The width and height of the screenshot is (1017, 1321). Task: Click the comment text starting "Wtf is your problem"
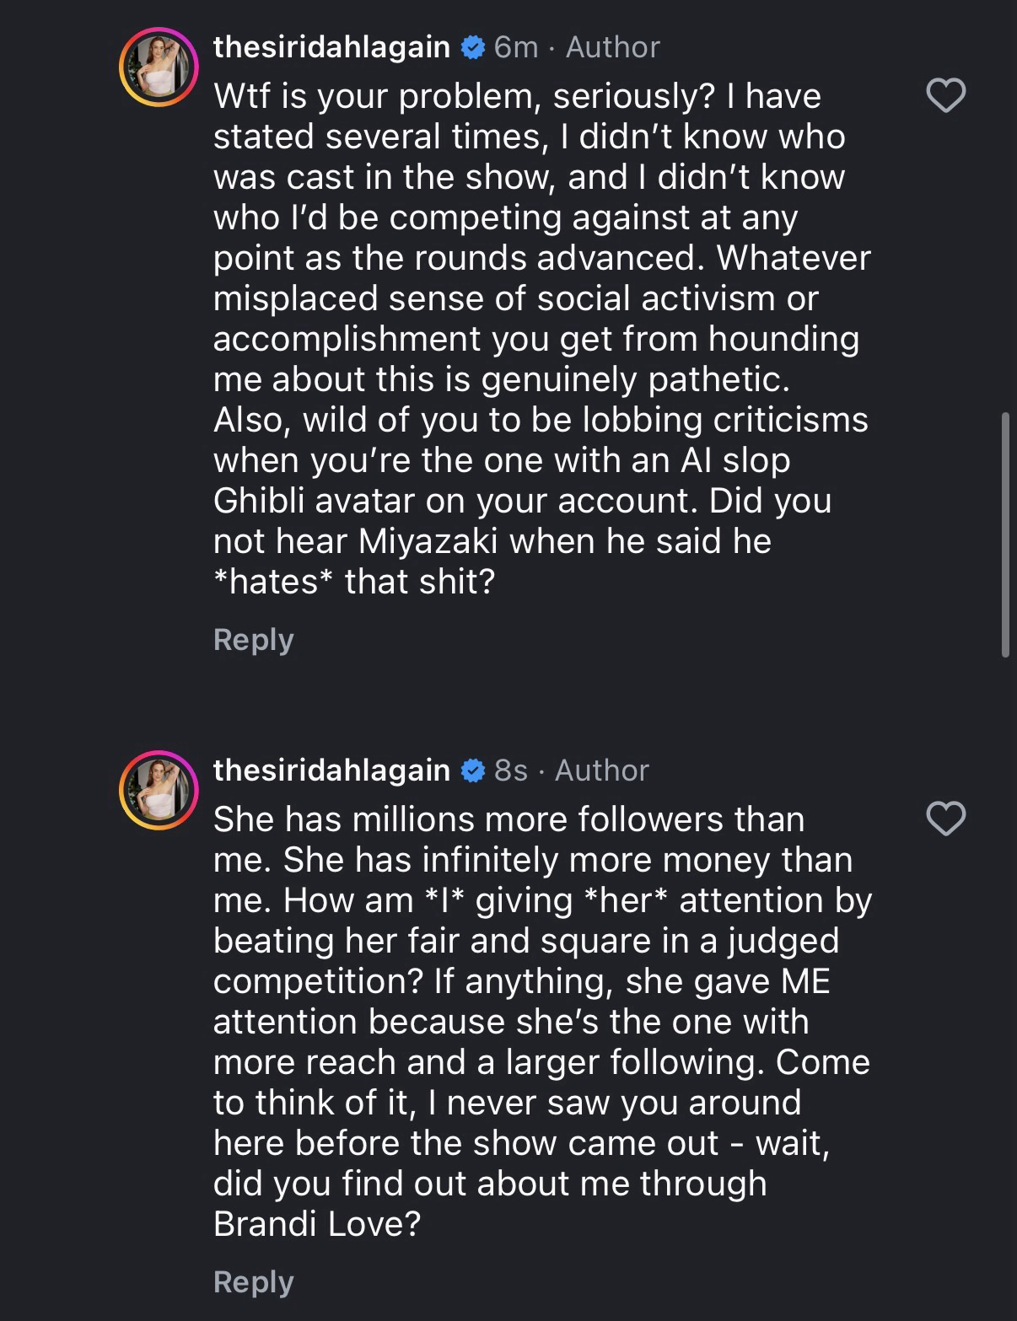point(540,337)
